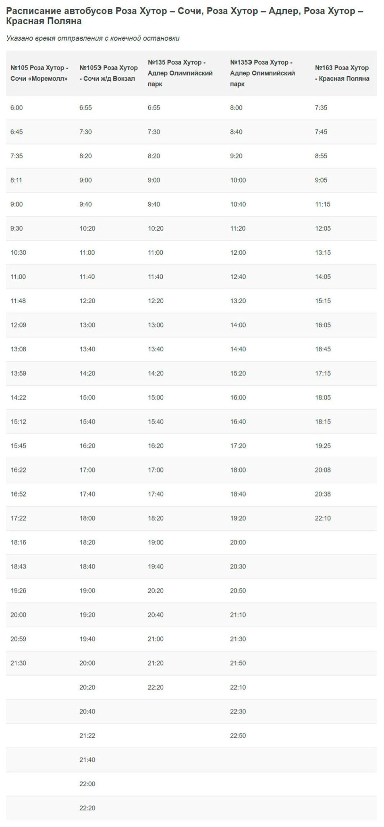The width and height of the screenshot is (384, 827).
Task: Select the 8:11 departure time cell
Action: (17, 180)
